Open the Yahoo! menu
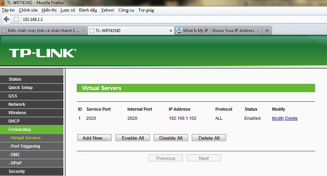Viewport: 327px width, 176px height. (x=107, y=10)
